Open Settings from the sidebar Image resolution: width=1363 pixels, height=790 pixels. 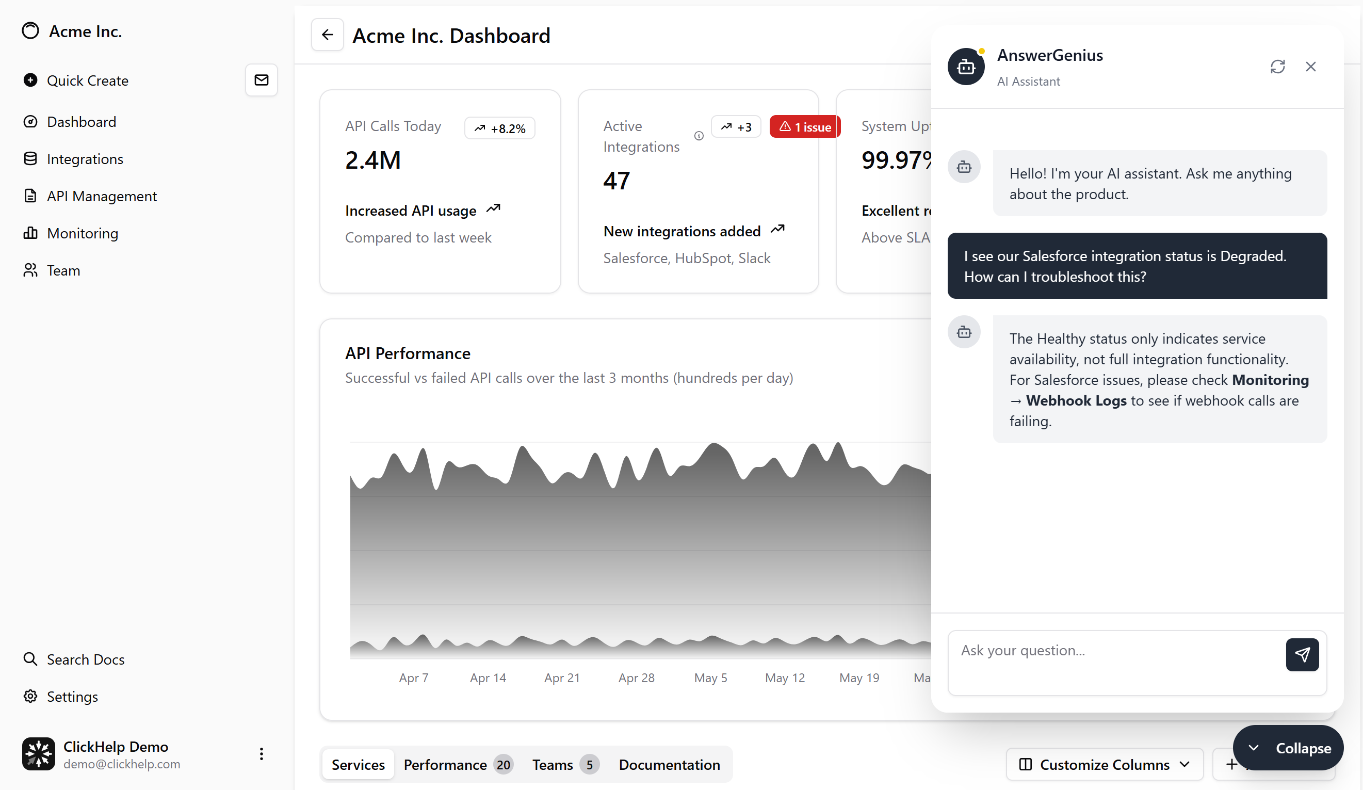(x=72, y=697)
